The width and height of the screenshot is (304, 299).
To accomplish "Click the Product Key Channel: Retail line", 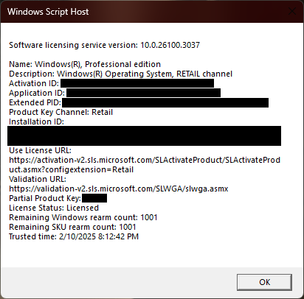I will tap(61, 112).
